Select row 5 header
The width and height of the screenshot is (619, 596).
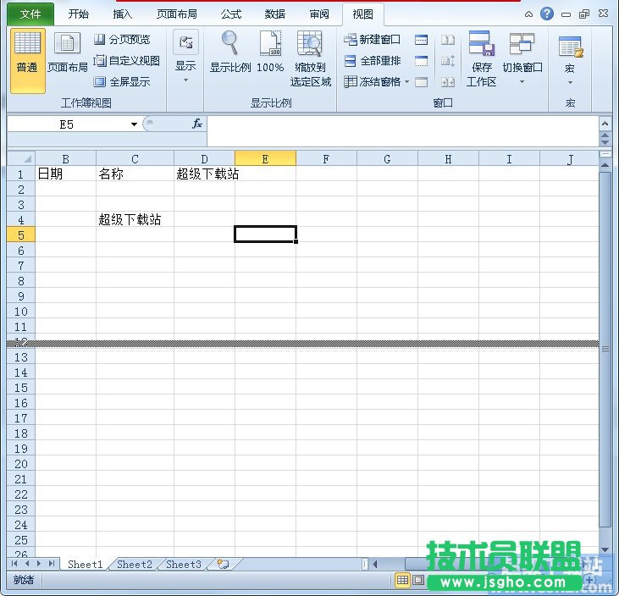[21, 235]
